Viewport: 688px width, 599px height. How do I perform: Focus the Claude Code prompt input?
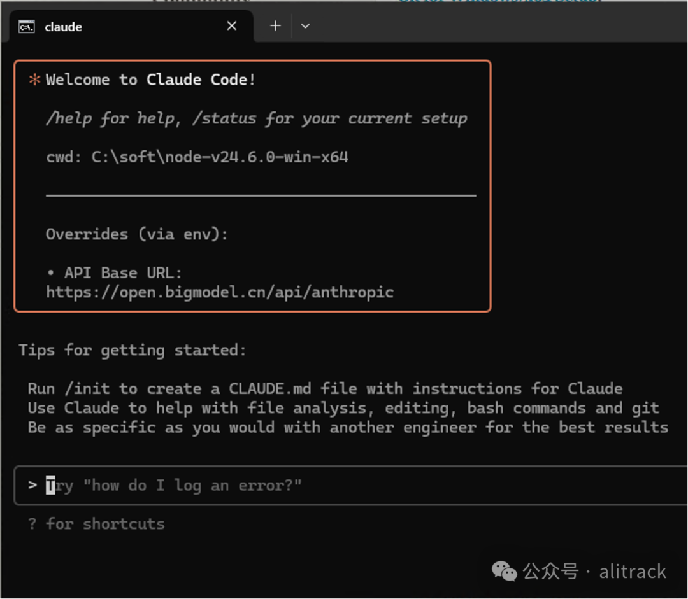point(351,486)
